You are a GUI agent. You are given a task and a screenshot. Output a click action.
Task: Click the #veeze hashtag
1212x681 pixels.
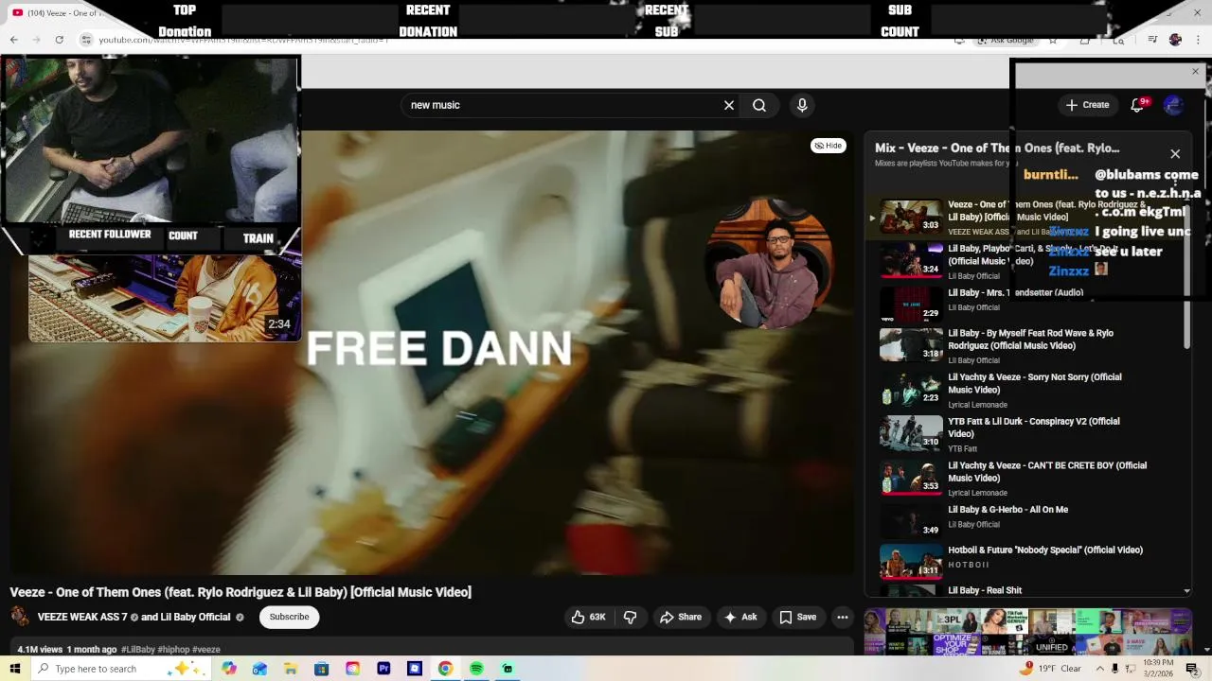(206, 650)
